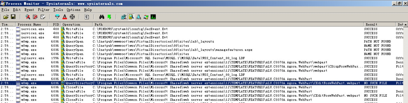Toggle Show File System Activity icon
This screenshot has height=103, width=408.
131,17
